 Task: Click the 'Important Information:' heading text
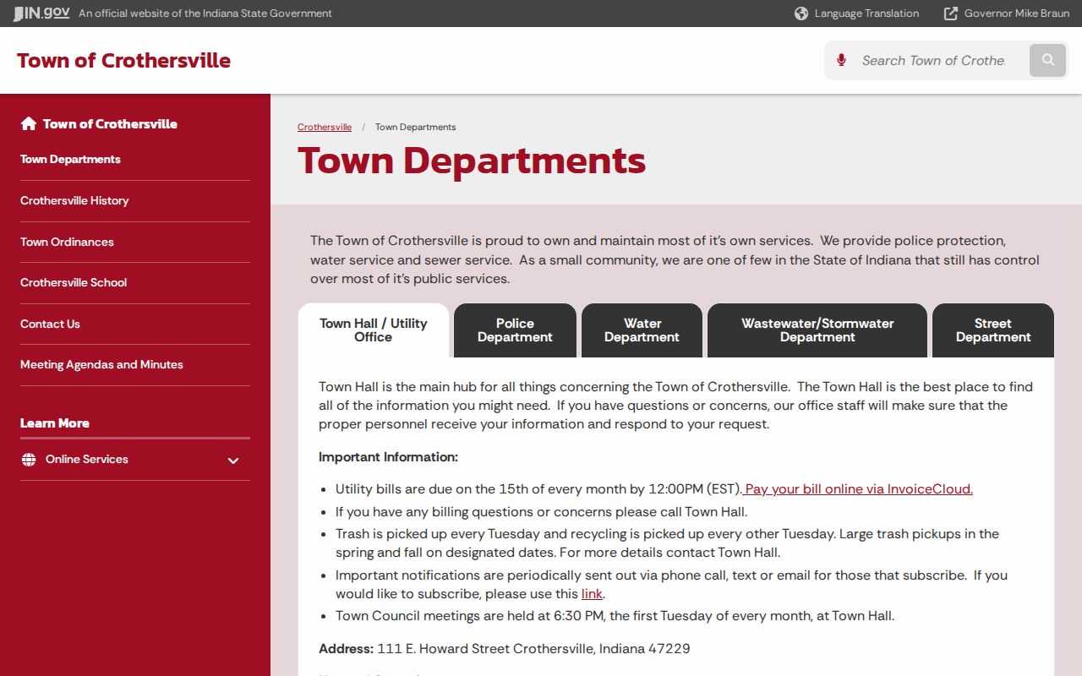click(x=388, y=456)
